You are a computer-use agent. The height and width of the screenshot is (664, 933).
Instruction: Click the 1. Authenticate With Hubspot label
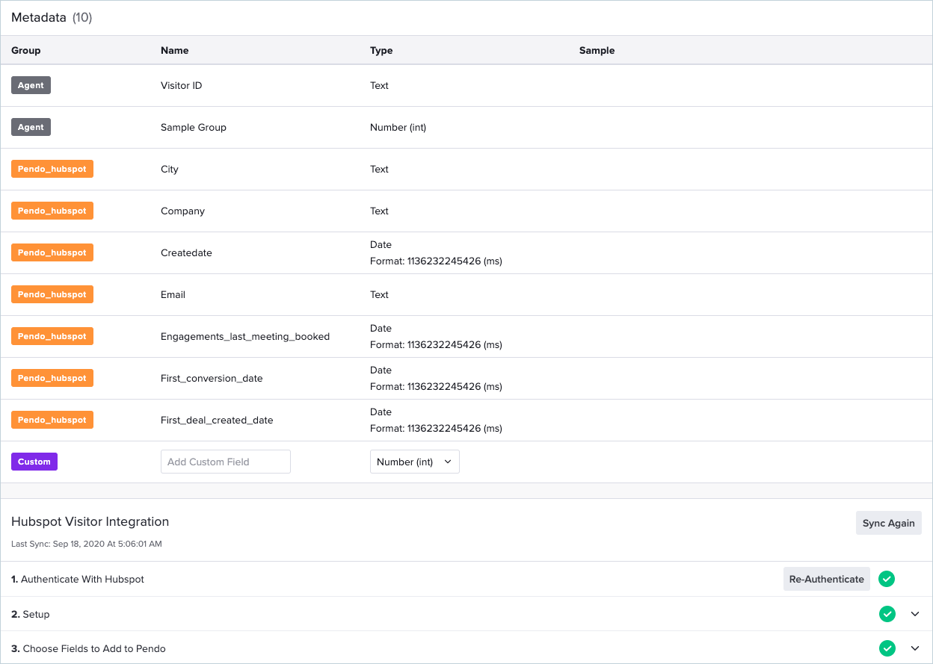point(78,579)
